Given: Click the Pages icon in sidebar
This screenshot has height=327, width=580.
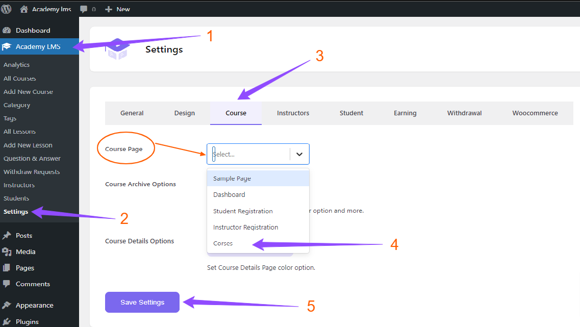Looking at the screenshot, I should (6, 268).
